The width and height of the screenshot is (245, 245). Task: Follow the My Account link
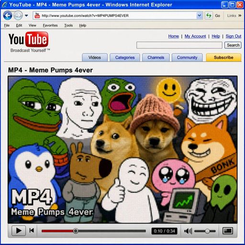coord(195,36)
